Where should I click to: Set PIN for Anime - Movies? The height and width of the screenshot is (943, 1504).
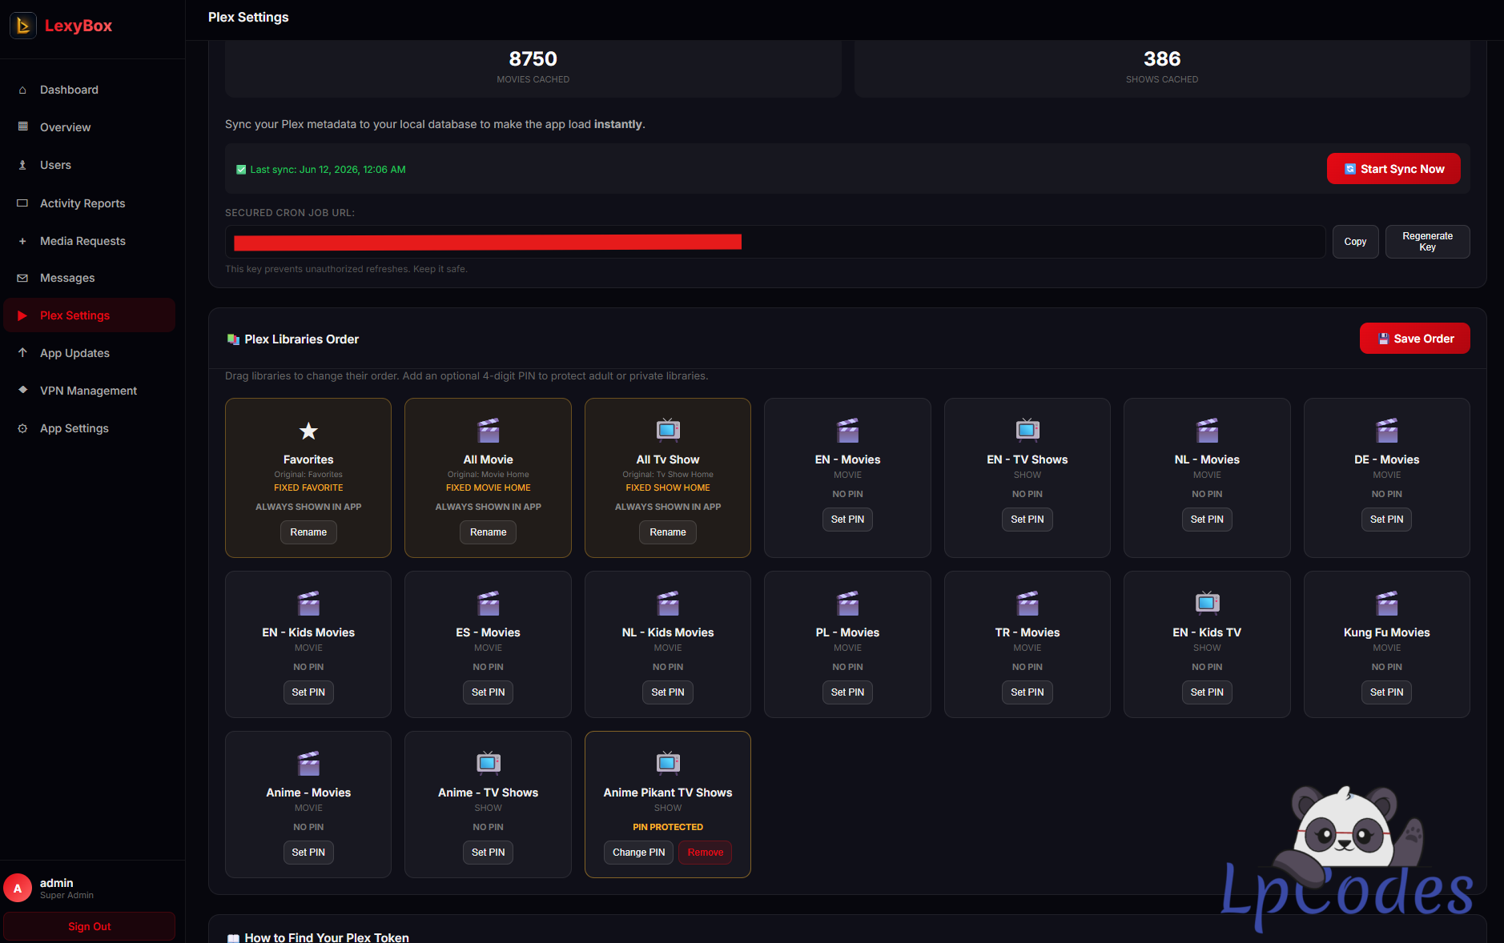[308, 853]
